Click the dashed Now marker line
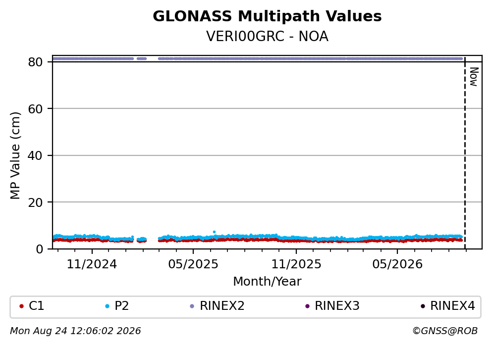 465,152
